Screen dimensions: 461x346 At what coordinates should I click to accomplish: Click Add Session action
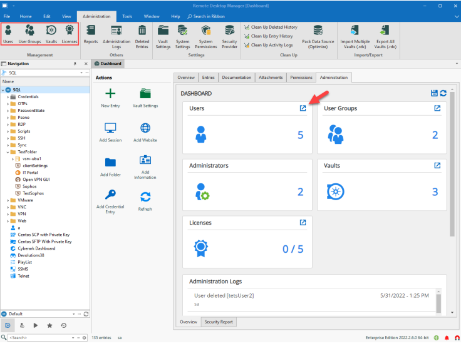click(x=110, y=133)
